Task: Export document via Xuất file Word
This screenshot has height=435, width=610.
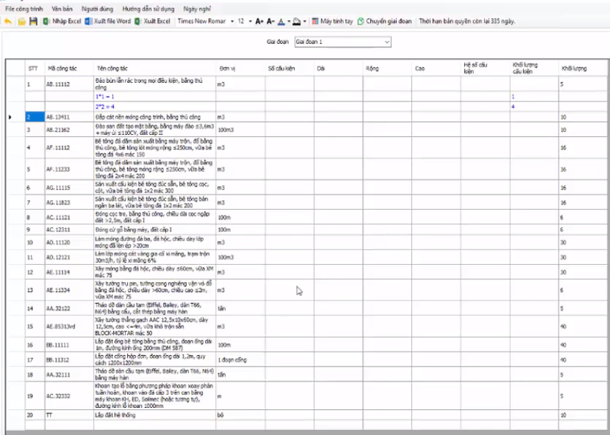Action: point(108,22)
